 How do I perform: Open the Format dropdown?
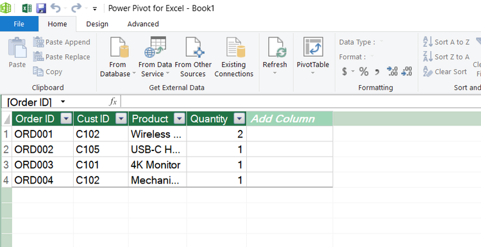pyautogui.click(x=372, y=56)
